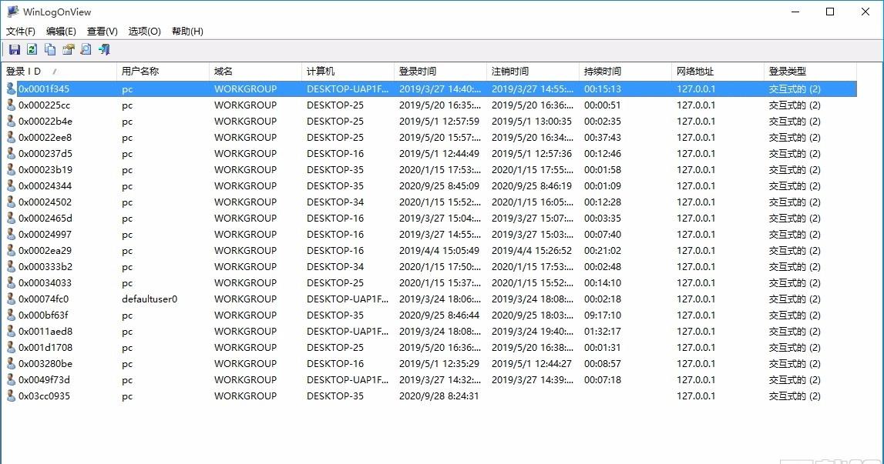Click user icon of row 0x0011aed8
The height and width of the screenshot is (464, 884).
pyautogui.click(x=11, y=331)
